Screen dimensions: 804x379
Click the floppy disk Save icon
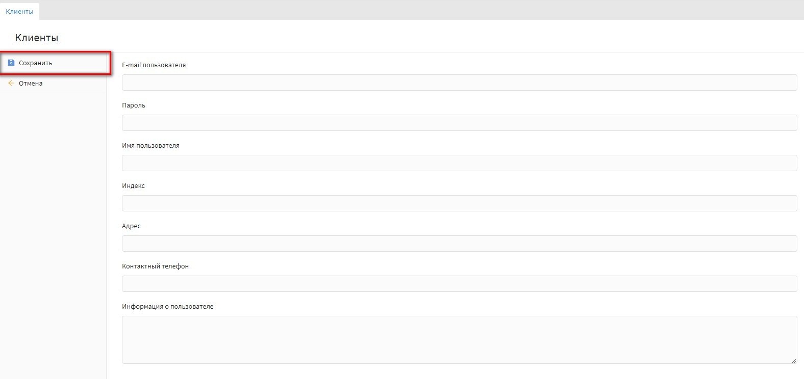[11, 63]
